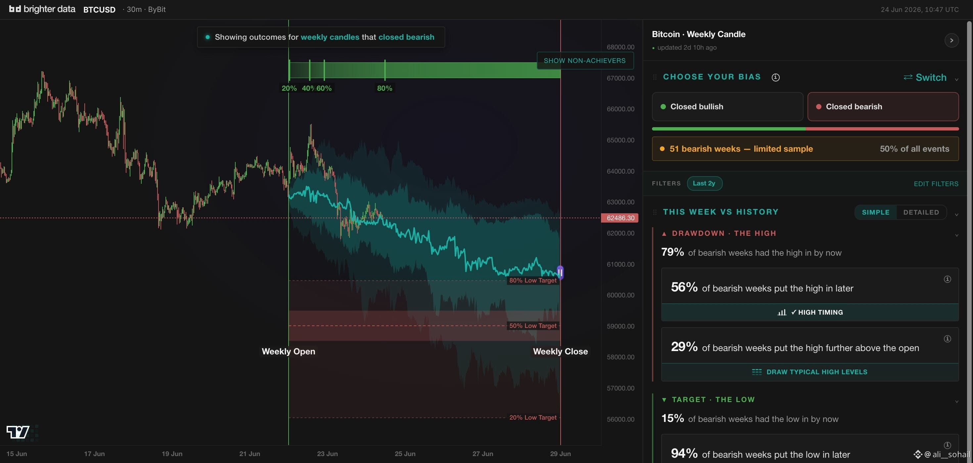Image resolution: width=973 pixels, height=463 pixels.
Task: Open the TradingView logo link
Action: click(18, 432)
